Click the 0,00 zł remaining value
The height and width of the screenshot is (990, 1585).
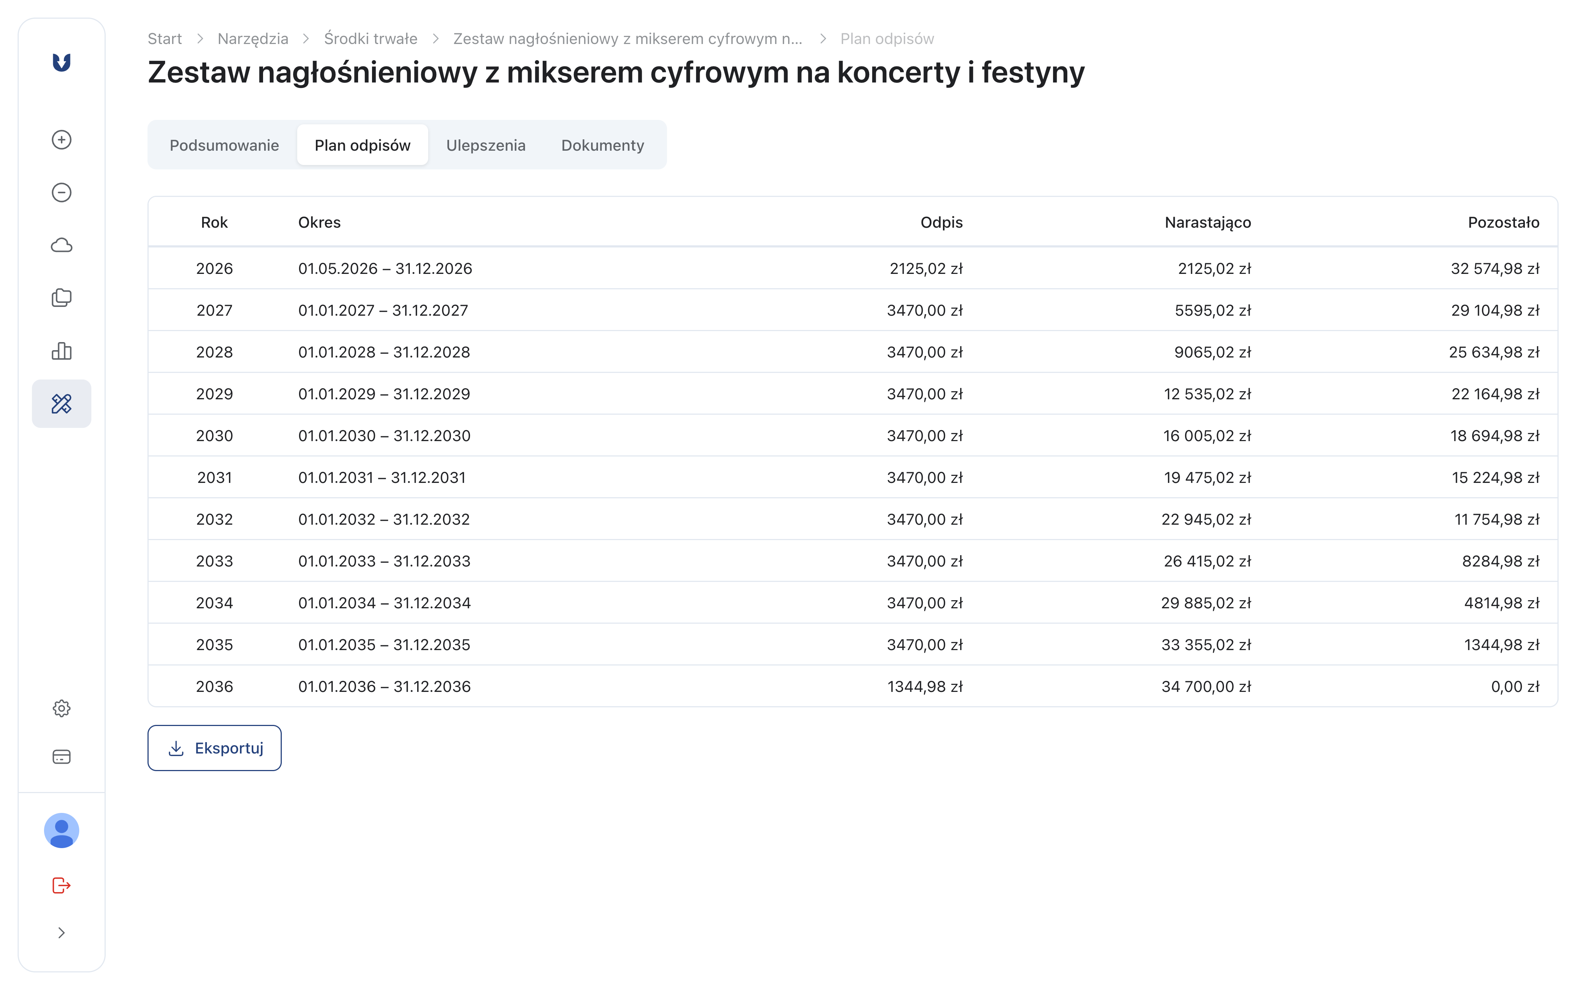pos(1515,687)
